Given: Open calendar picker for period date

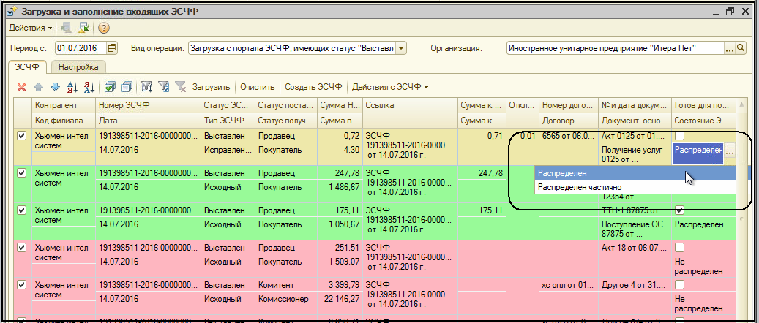Looking at the screenshot, I should pos(112,48).
